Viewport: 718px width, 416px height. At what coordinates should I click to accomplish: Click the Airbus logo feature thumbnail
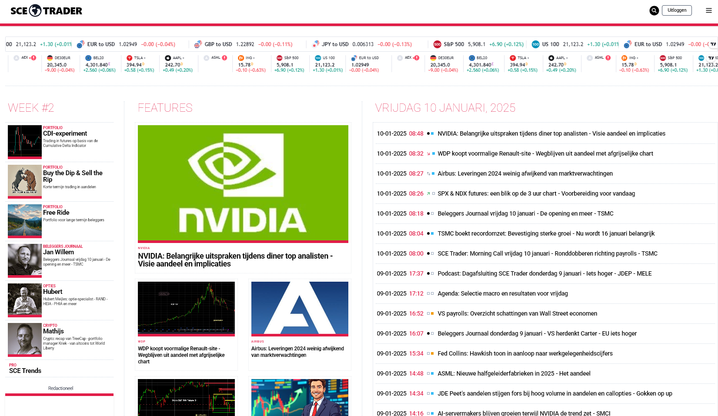tap(300, 309)
